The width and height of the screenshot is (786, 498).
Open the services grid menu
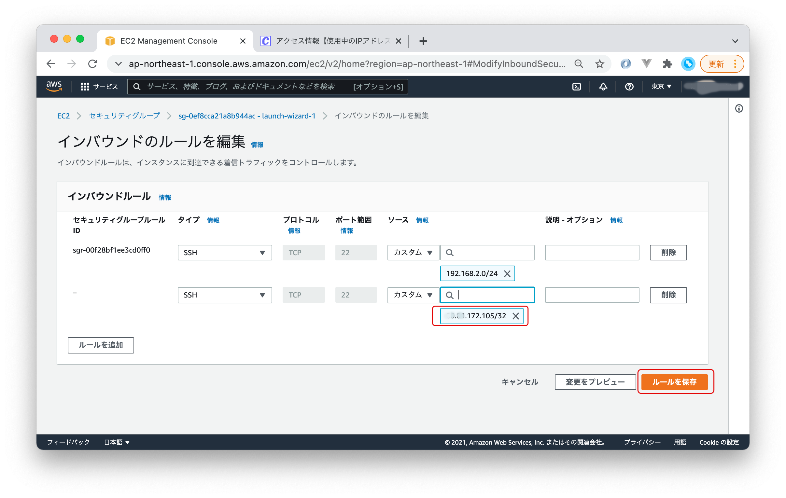85,87
